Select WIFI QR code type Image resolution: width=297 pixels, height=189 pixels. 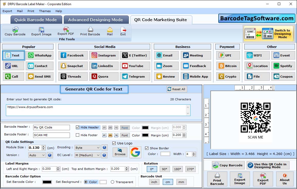click(x=257, y=55)
